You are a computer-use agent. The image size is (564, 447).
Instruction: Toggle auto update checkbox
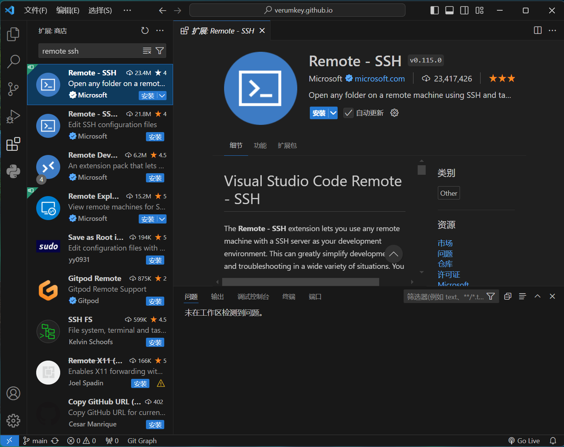[x=348, y=113]
